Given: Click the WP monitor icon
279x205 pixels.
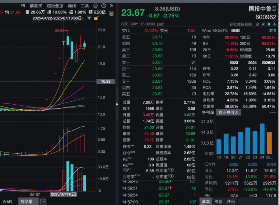Looking at the screenshot, I should click(x=111, y=13).
